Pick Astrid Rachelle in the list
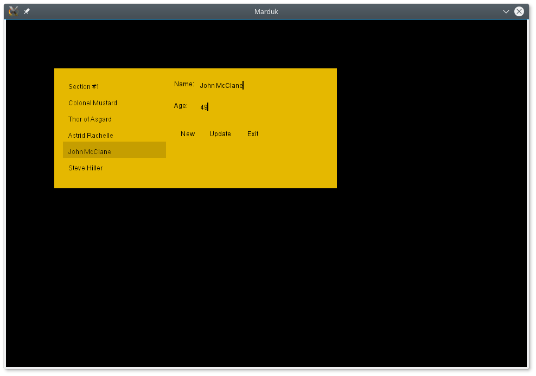The height and width of the screenshot is (376, 536). (91, 136)
